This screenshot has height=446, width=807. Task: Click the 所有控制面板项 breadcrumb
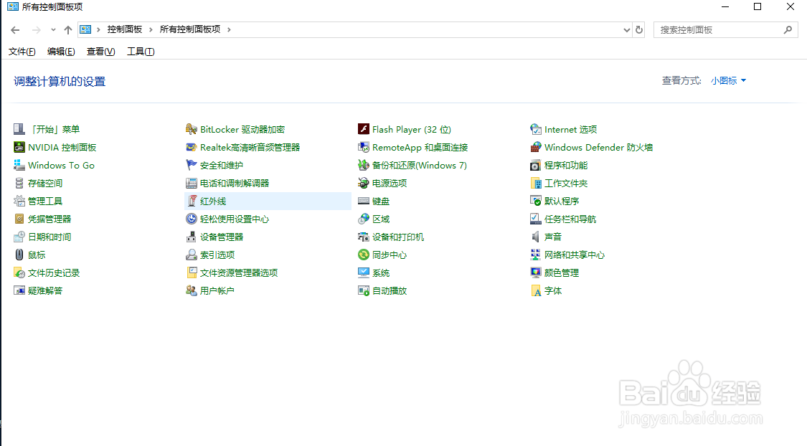190,29
